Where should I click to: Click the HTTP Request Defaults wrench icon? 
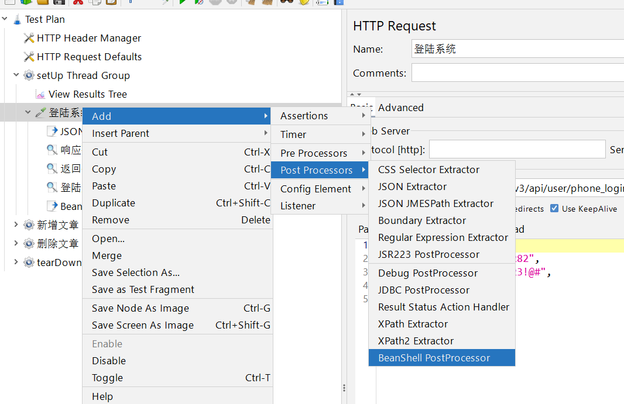[29, 57]
